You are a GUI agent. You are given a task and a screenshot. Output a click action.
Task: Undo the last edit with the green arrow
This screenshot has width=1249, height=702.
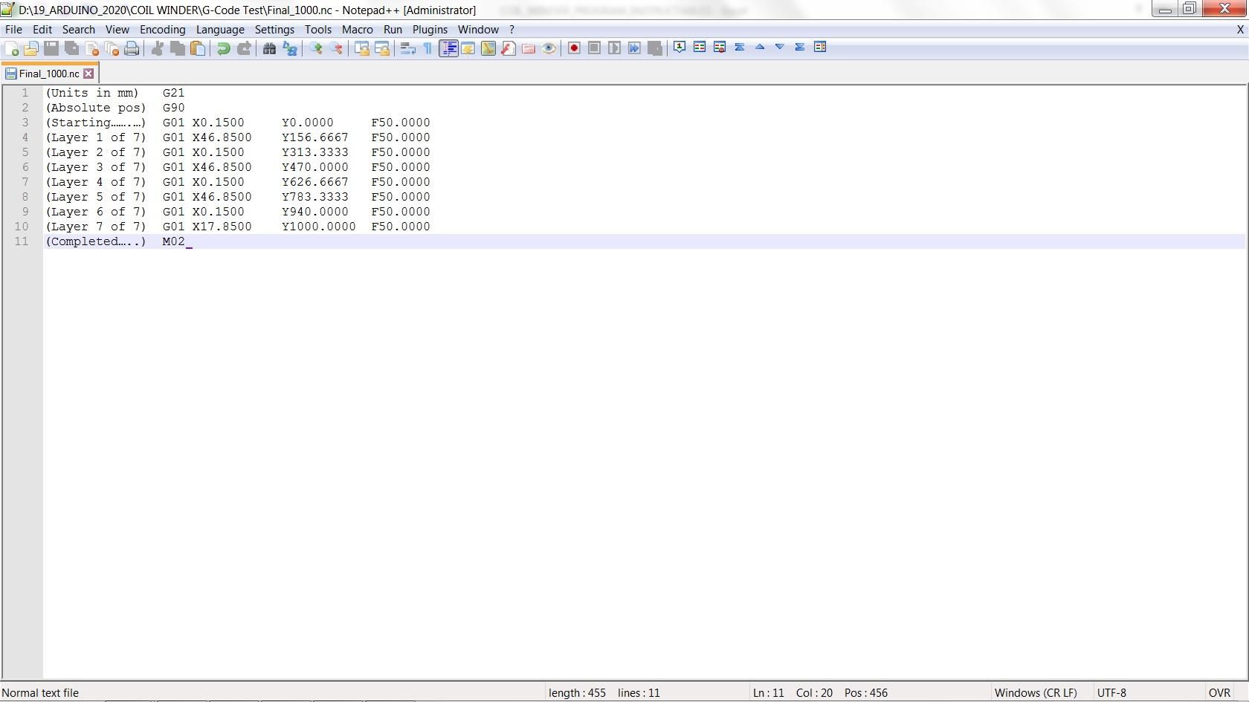pos(223,48)
